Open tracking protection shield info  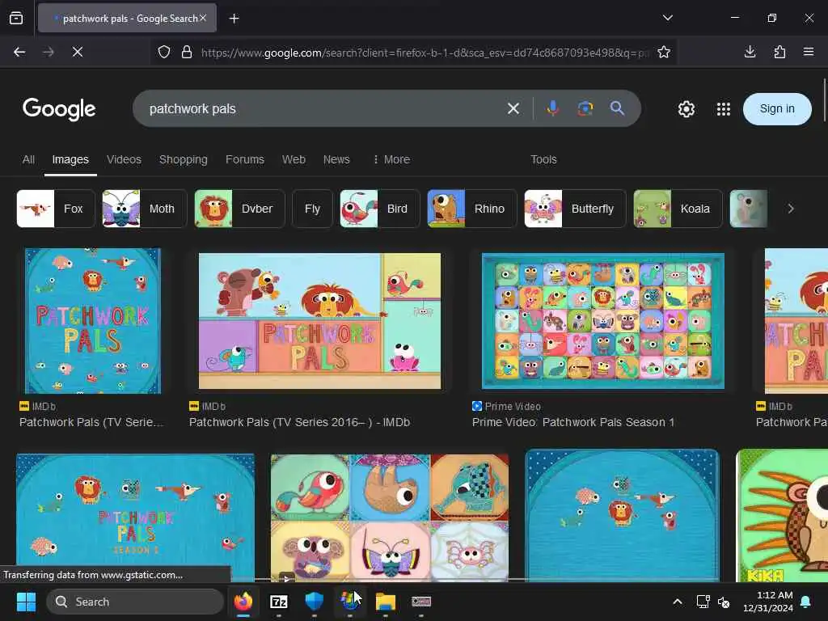164,53
